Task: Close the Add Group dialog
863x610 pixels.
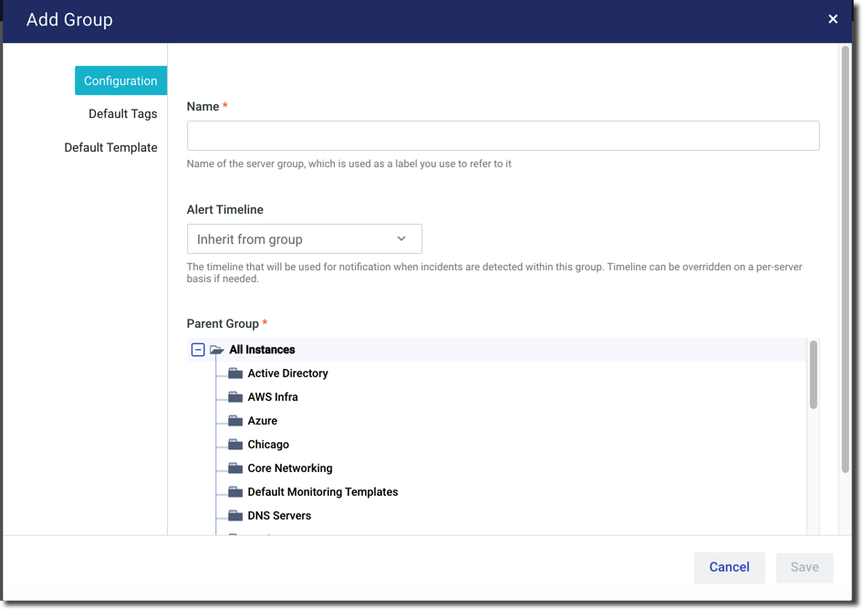Action: click(x=833, y=19)
